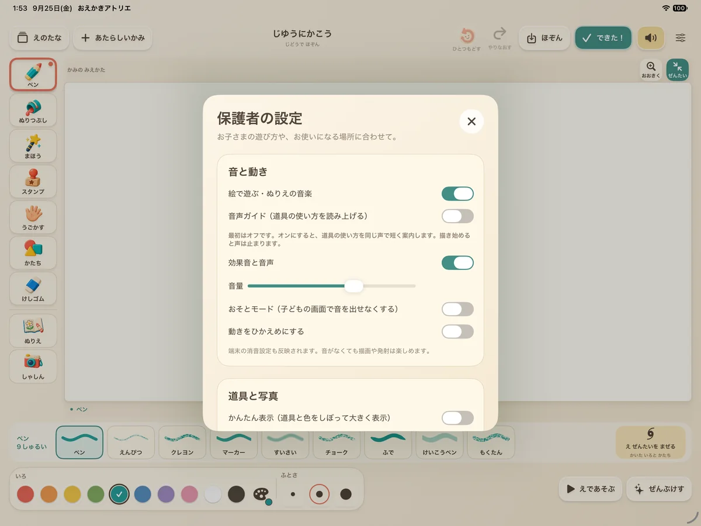Select the medium ふとさ line size
Viewport: 701px width, 526px height.
point(320,494)
